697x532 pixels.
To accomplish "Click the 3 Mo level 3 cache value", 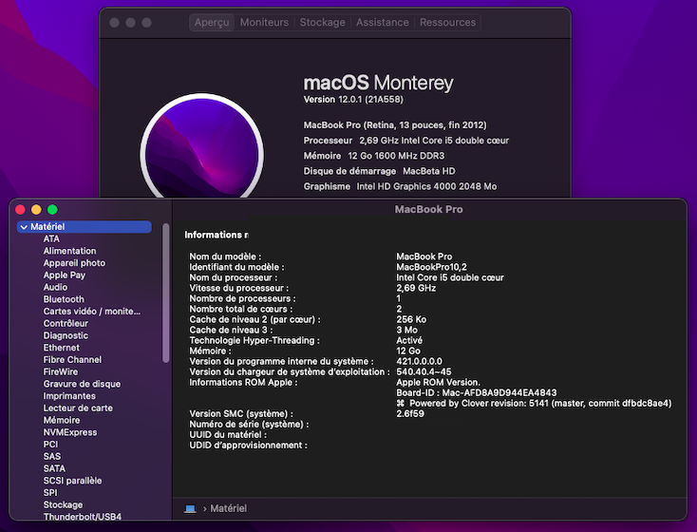I will 406,330.
